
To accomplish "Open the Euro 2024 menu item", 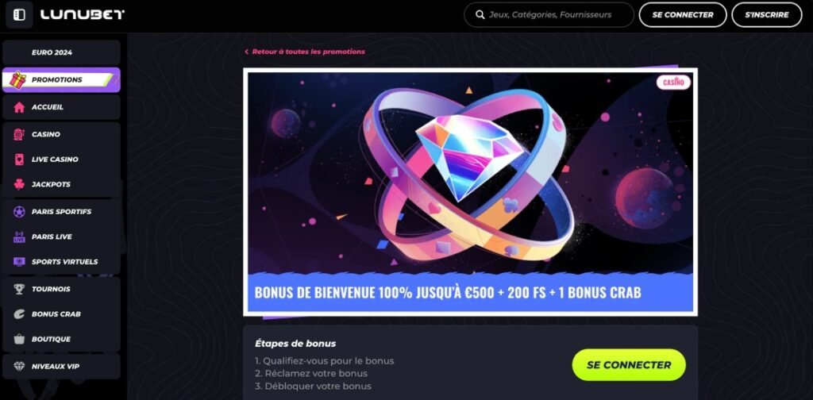I will pos(61,53).
